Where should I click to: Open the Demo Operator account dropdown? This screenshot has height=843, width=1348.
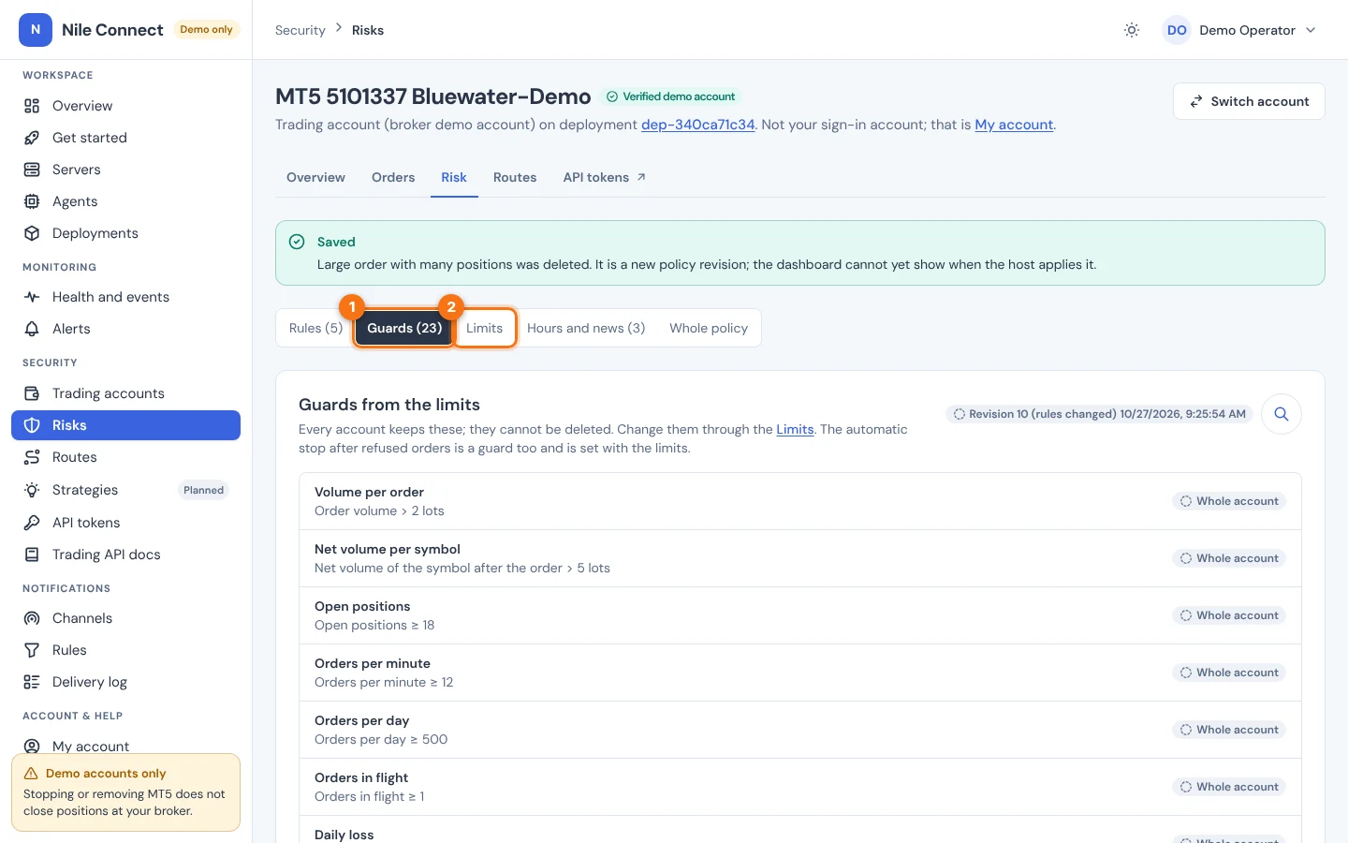point(1240,30)
